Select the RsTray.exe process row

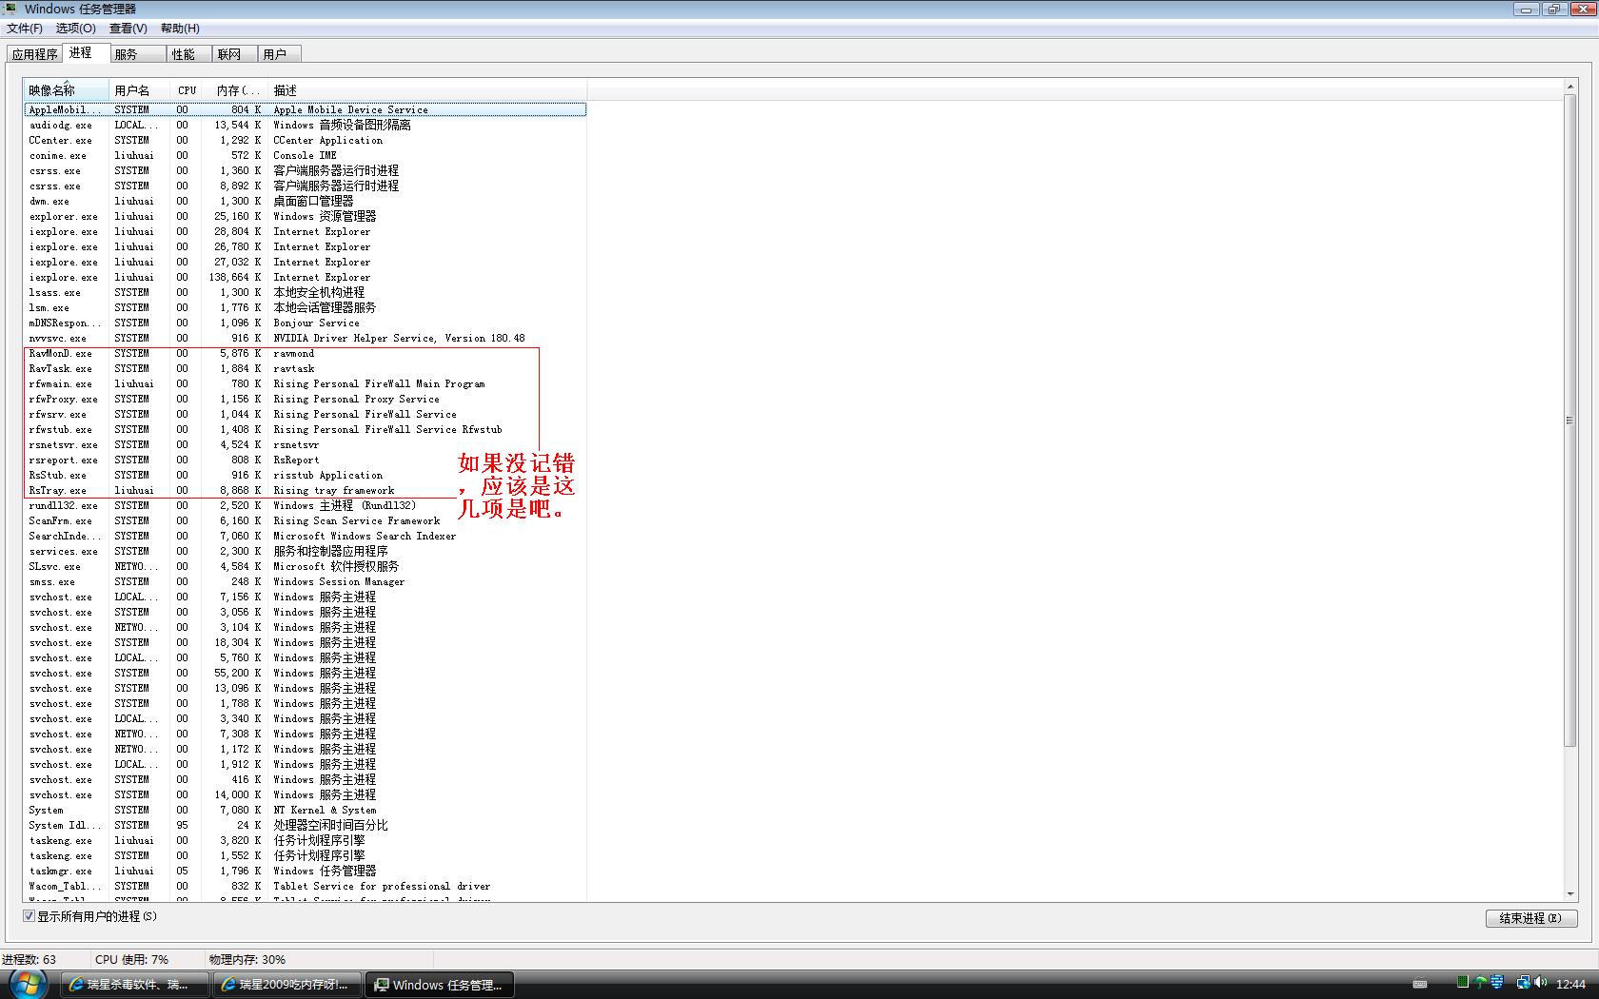[305, 490]
